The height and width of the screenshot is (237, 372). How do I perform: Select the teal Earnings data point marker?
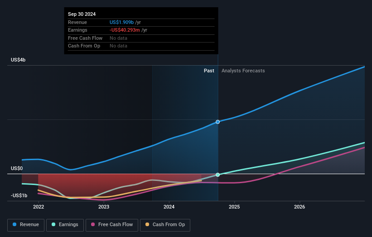(218, 175)
